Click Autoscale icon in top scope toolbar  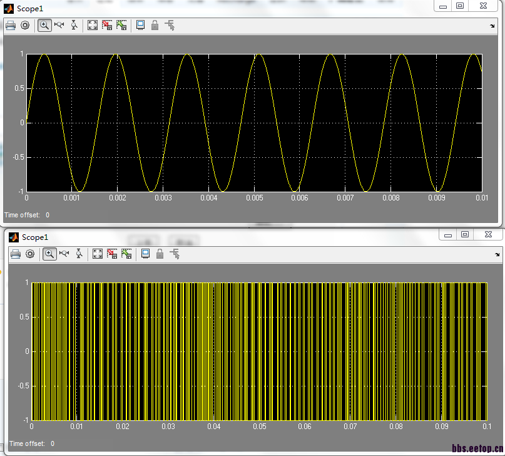pyautogui.click(x=93, y=25)
